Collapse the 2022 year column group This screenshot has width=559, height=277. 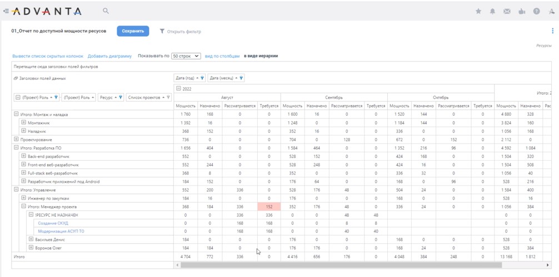click(x=178, y=89)
